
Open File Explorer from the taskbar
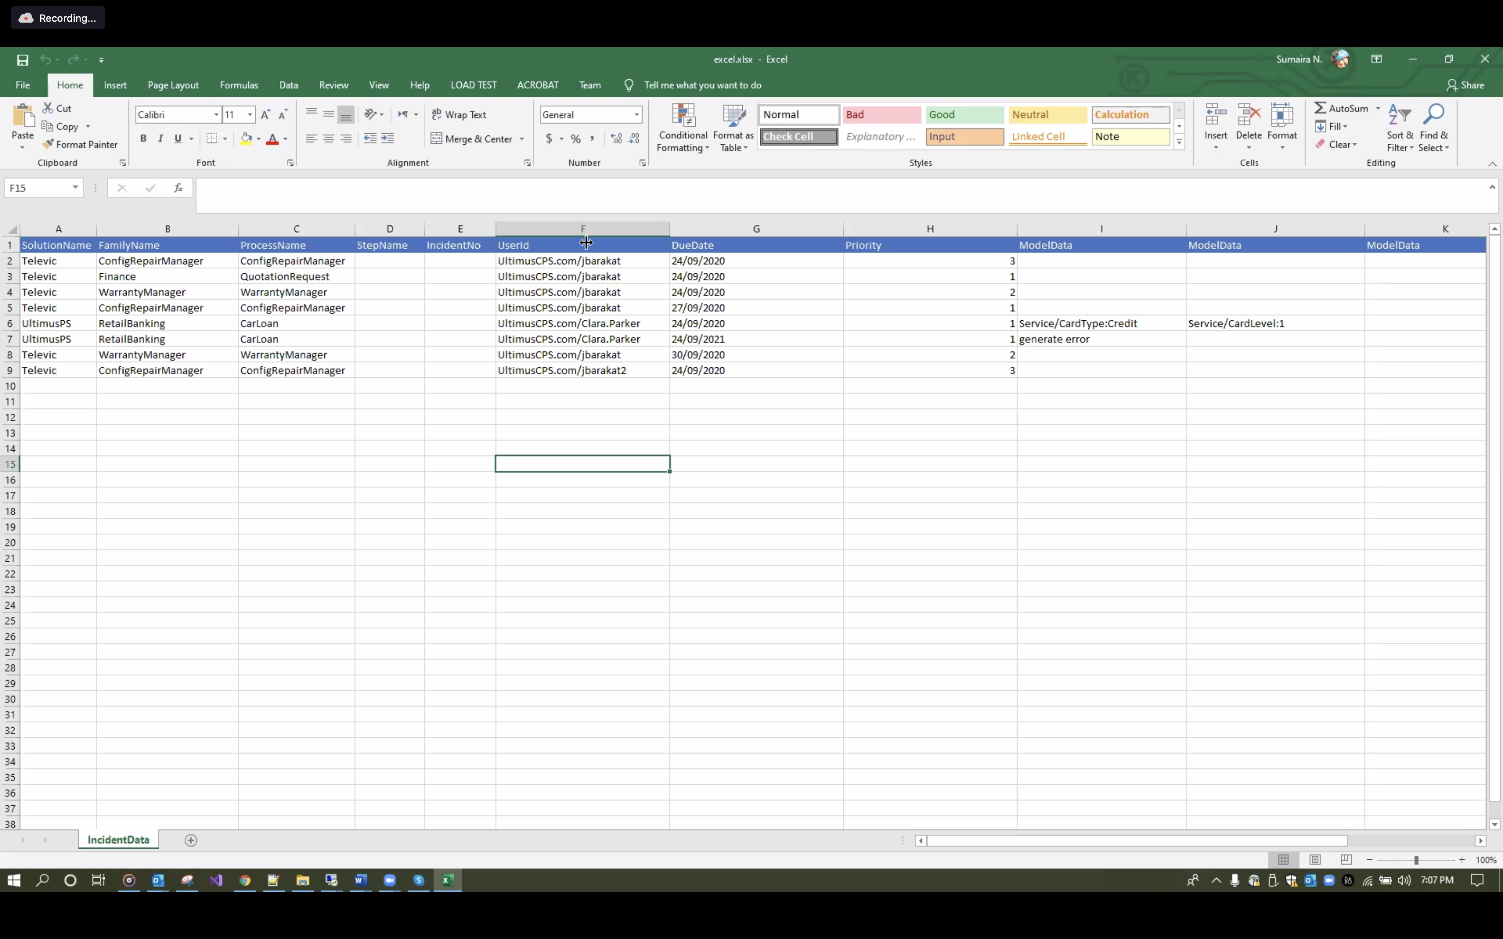pyautogui.click(x=302, y=880)
